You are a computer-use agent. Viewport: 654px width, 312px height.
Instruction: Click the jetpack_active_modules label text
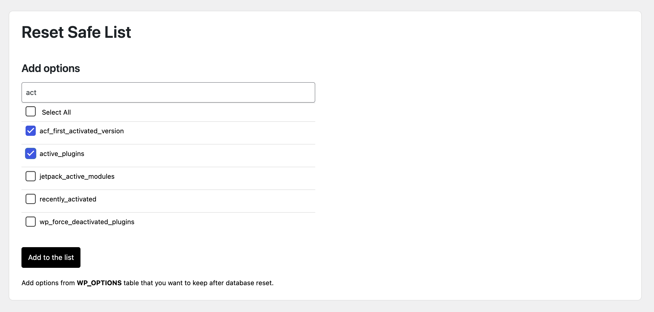tap(77, 176)
